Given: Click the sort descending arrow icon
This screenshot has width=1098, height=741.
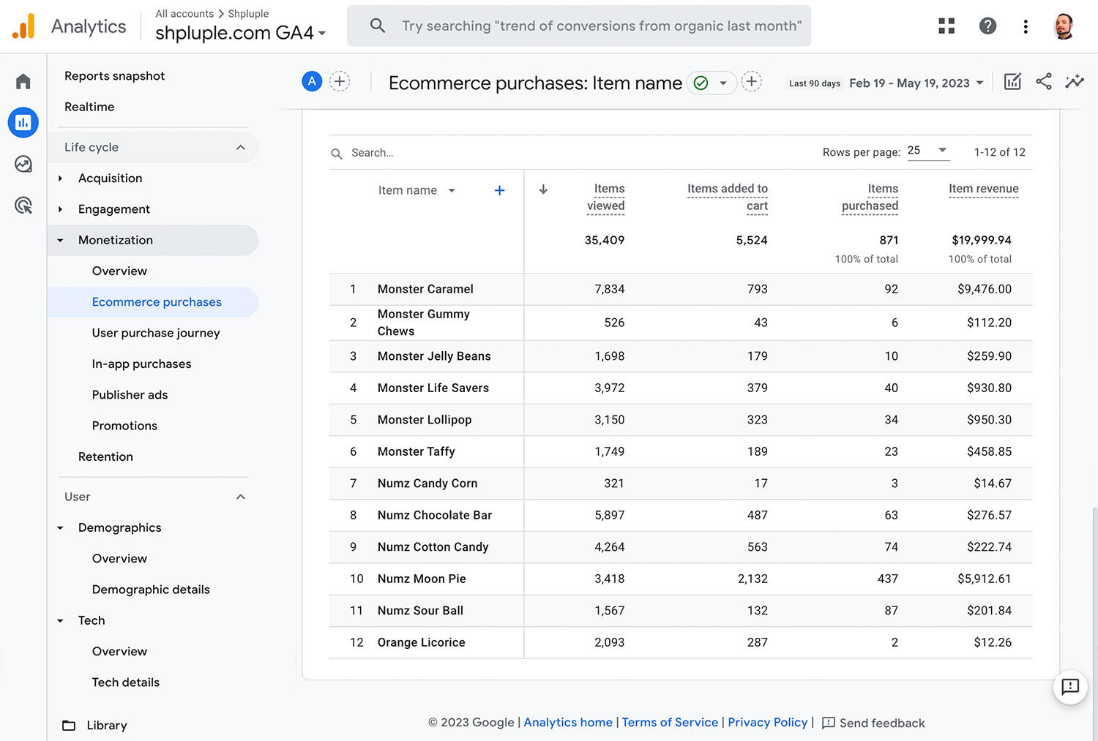Looking at the screenshot, I should click(543, 189).
